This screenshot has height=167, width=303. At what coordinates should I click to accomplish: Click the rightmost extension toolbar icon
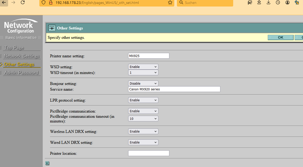[x=297, y=3]
